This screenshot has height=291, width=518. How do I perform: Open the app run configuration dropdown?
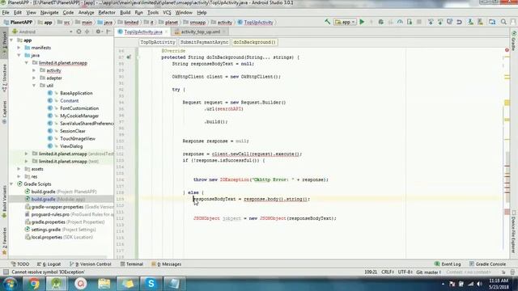345,22
